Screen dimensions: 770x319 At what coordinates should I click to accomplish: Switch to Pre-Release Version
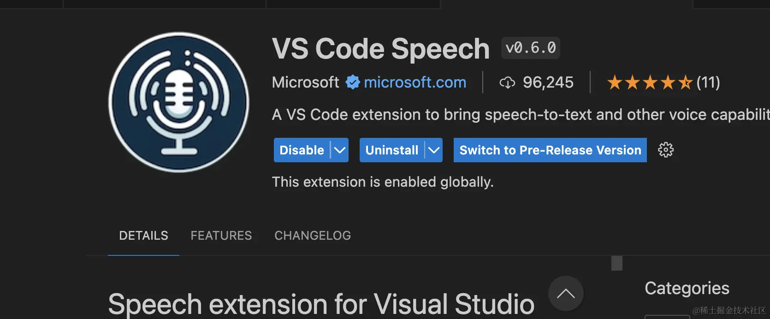click(x=550, y=150)
